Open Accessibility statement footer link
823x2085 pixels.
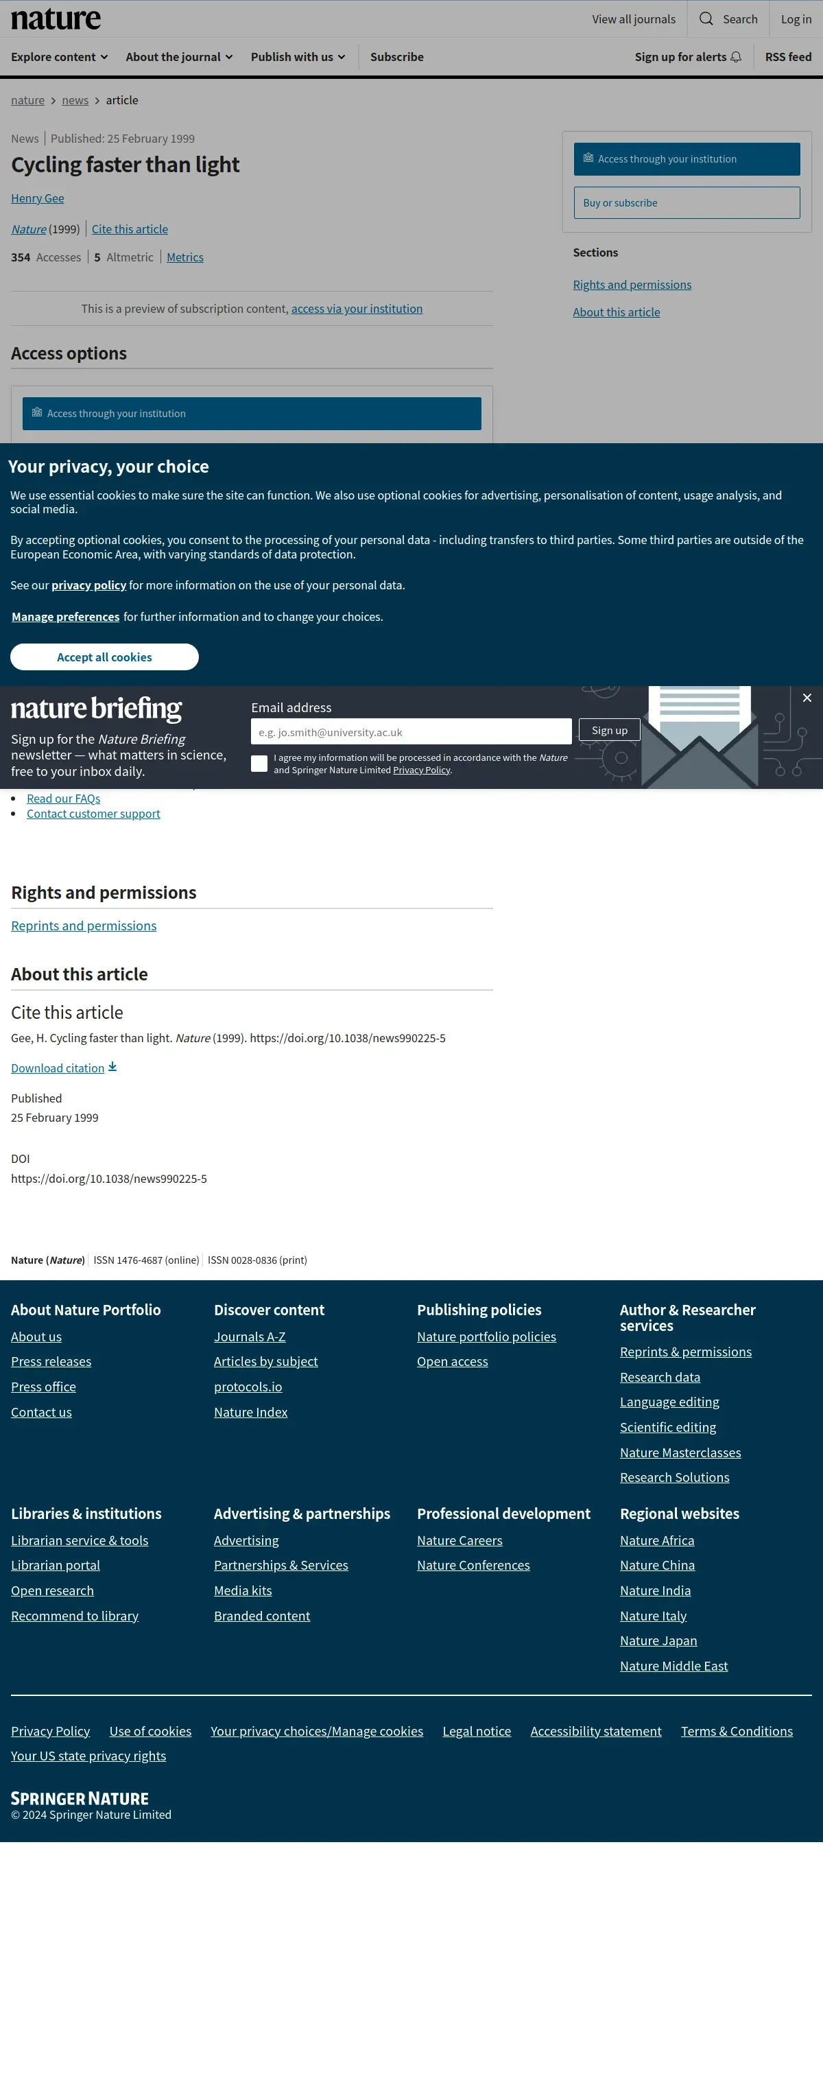pyautogui.click(x=595, y=1731)
